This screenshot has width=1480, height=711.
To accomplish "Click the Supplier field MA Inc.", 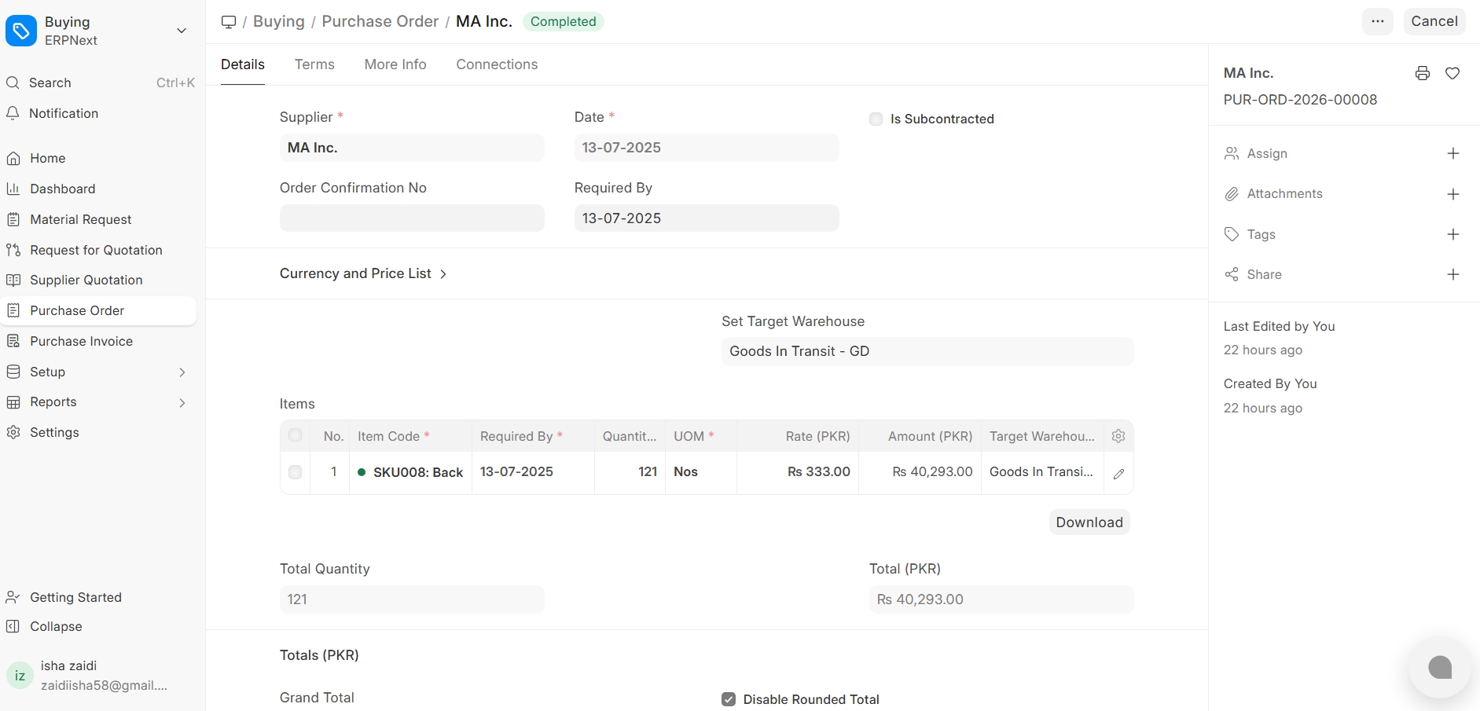I will coord(412,148).
